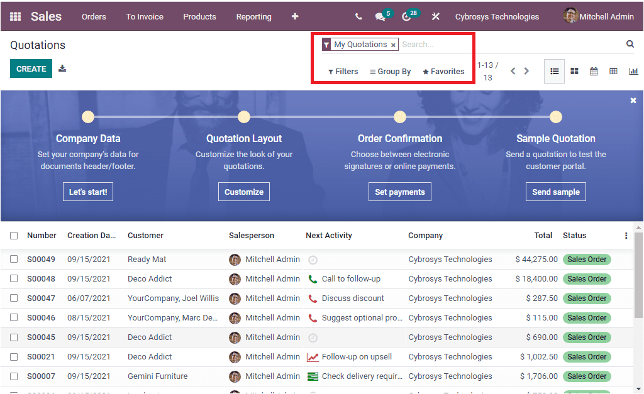Screen dimensions: 644x394
Task: Click the download export icon beside Create
Action: [62, 68]
